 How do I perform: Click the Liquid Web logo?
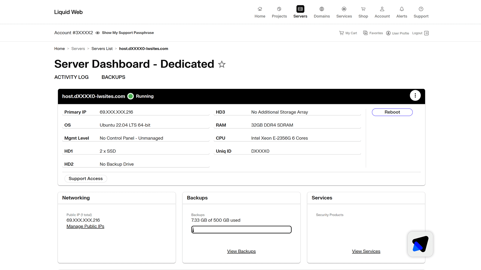(68, 12)
